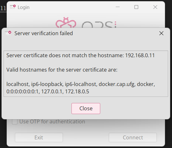Click the localhost, ip6-loopback hostnames line
172x148 pixels.
(81, 84)
